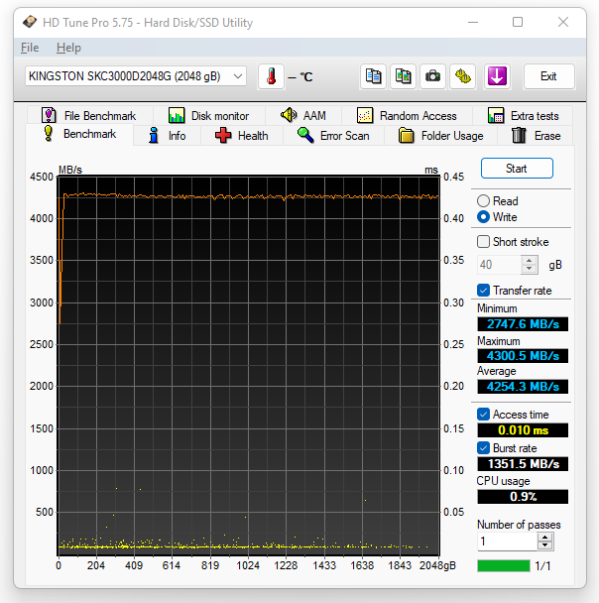
Task: Click the HD Tune Pro app icon
Action: [30, 22]
